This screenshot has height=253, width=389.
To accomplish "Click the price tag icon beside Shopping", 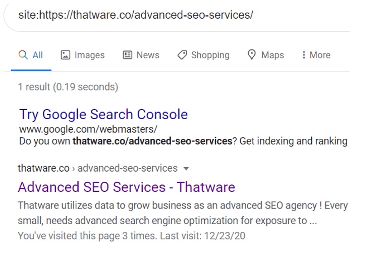I will click(x=182, y=55).
